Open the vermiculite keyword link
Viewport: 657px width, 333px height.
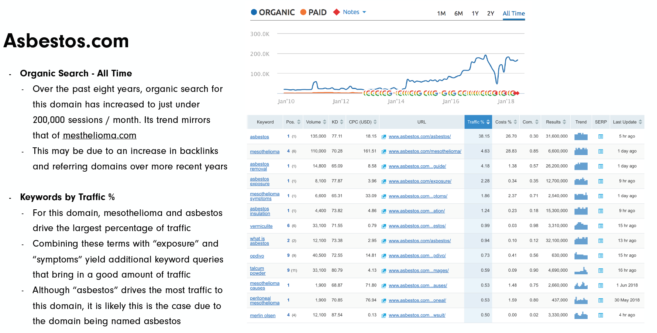(x=261, y=226)
